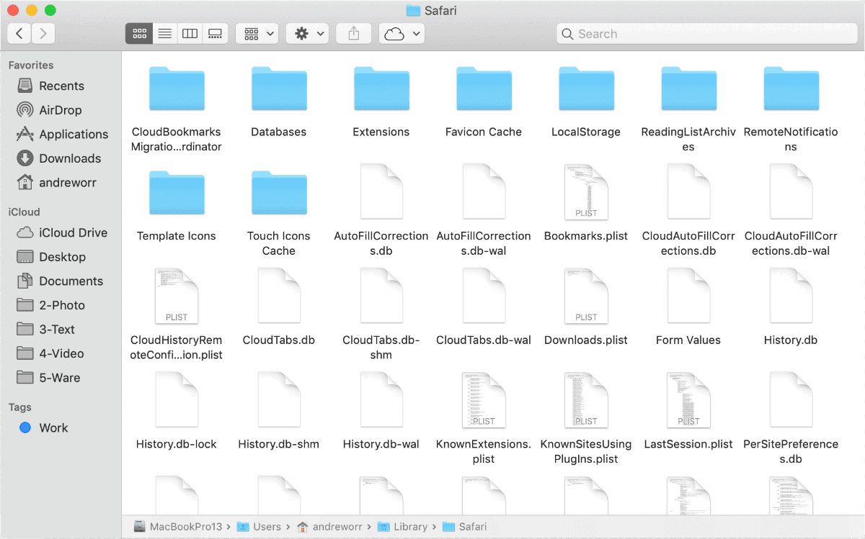Select the History.db-wal file

(381, 400)
